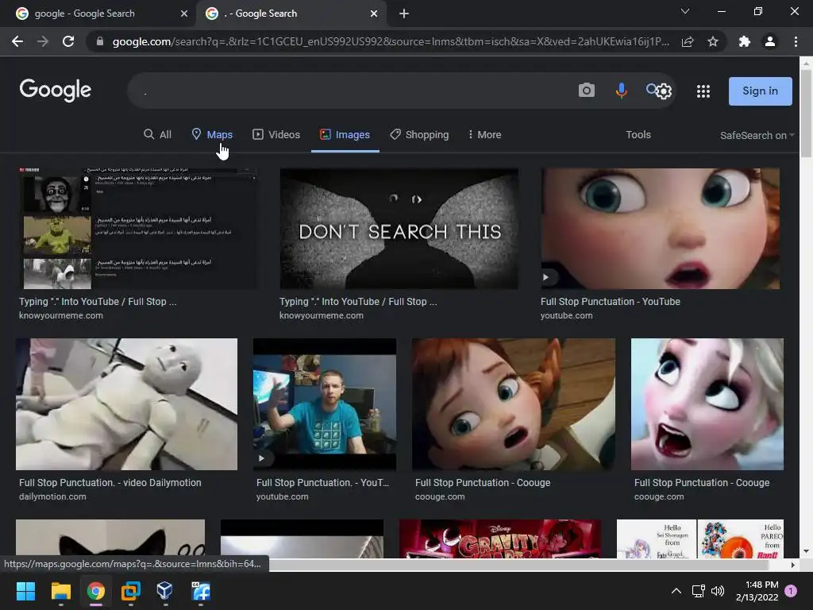Open the Arabic YouTube results thumbnail
The width and height of the screenshot is (813, 610).
137,228
